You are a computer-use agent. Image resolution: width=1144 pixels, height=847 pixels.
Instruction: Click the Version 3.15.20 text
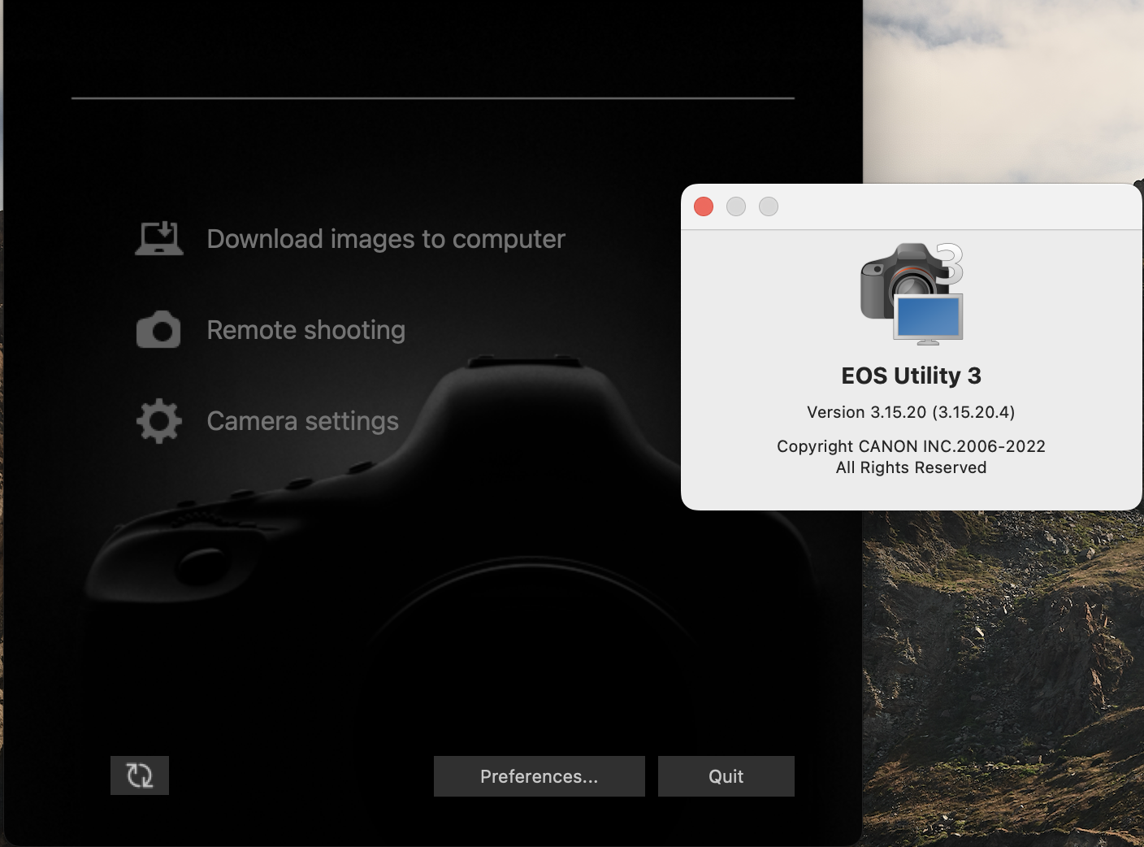tap(911, 412)
